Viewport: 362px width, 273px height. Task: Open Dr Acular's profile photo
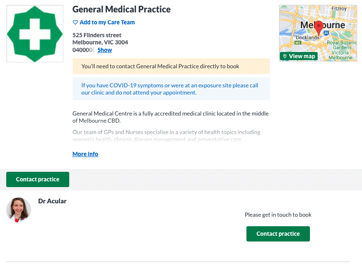click(x=19, y=210)
